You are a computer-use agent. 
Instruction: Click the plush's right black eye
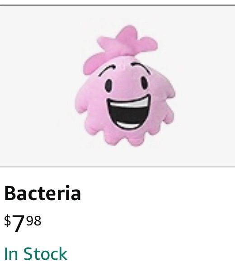144,83
